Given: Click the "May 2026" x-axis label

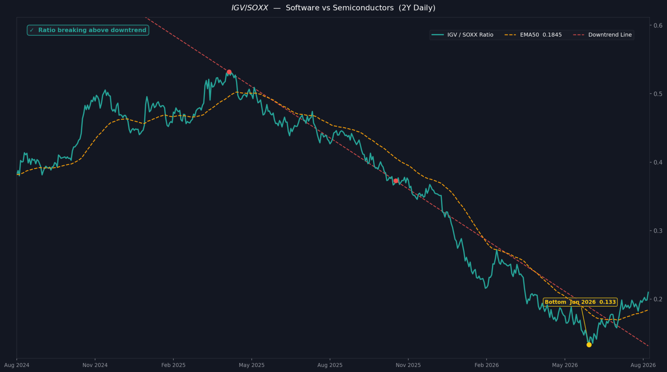Looking at the screenshot, I should [x=565, y=365].
